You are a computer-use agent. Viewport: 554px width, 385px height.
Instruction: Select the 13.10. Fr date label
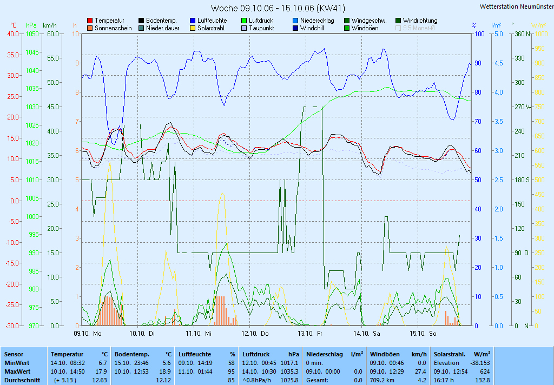[x=310, y=334]
